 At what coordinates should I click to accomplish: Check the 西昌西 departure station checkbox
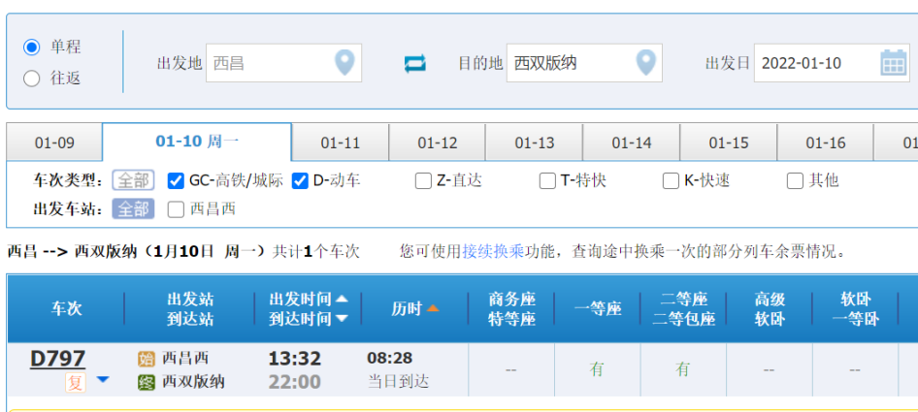176,208
